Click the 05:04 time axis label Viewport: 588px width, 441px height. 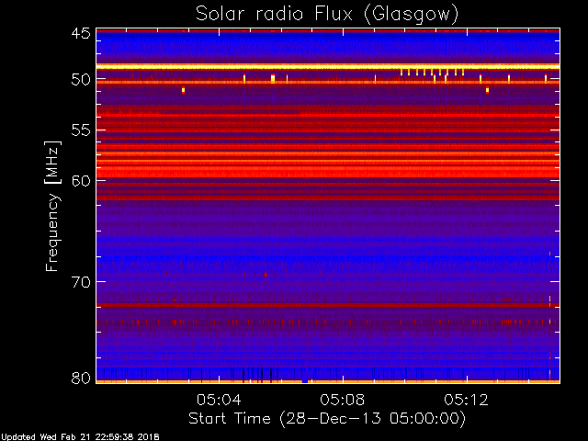pos(219,400)
